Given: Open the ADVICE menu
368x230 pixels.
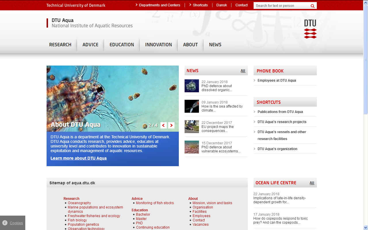Looking at the screenshot, I should 90,45.
